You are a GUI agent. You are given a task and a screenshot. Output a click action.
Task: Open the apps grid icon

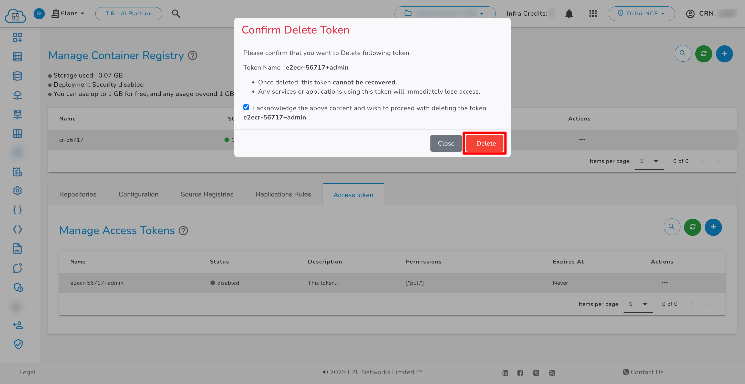click(x=593, y=14)
